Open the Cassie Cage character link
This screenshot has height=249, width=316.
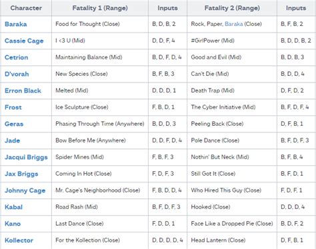pos(24,41)
